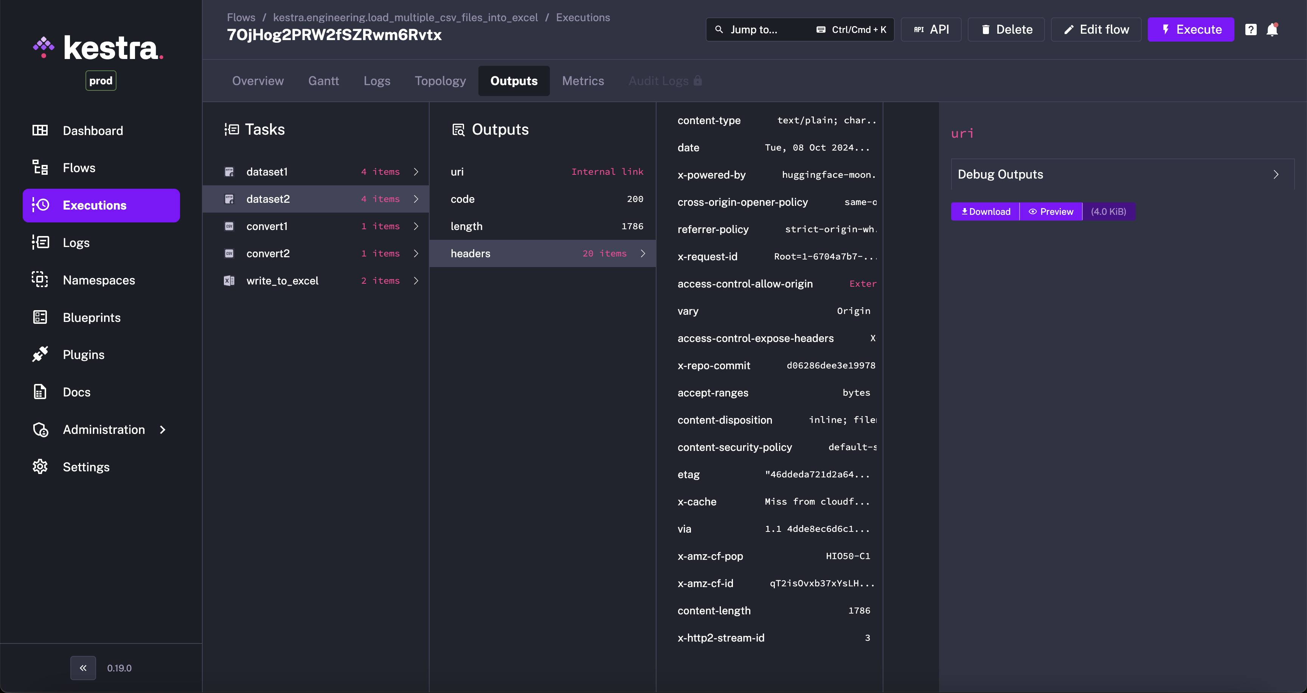This screenshot has height=693, width=1307.
Task: Expand the headers output with 20 items
Action: click(x=542, y=253)
